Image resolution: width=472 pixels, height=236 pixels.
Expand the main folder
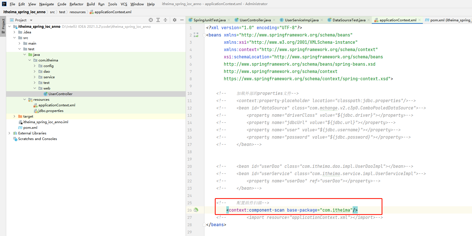(19, 43)
